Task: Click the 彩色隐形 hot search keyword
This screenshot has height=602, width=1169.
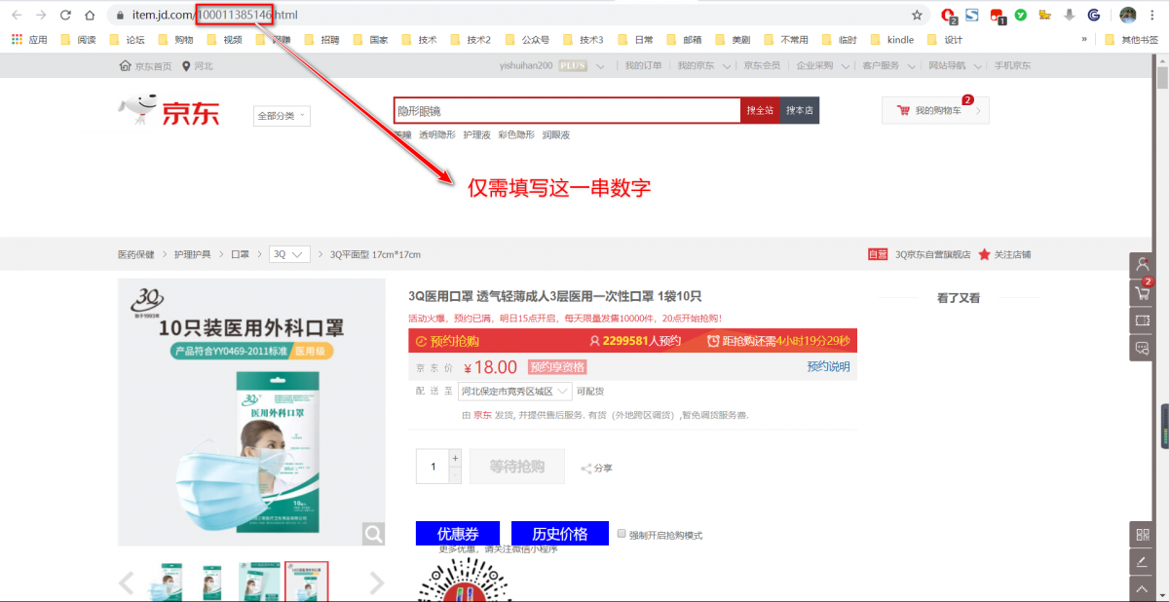Action: 516,134
